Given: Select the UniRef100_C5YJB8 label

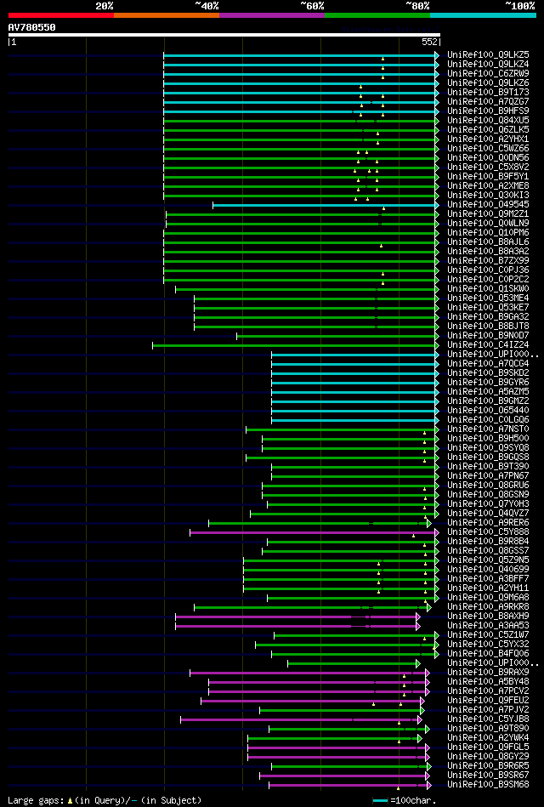Looking at the screenshot, I should pos(489,720).
